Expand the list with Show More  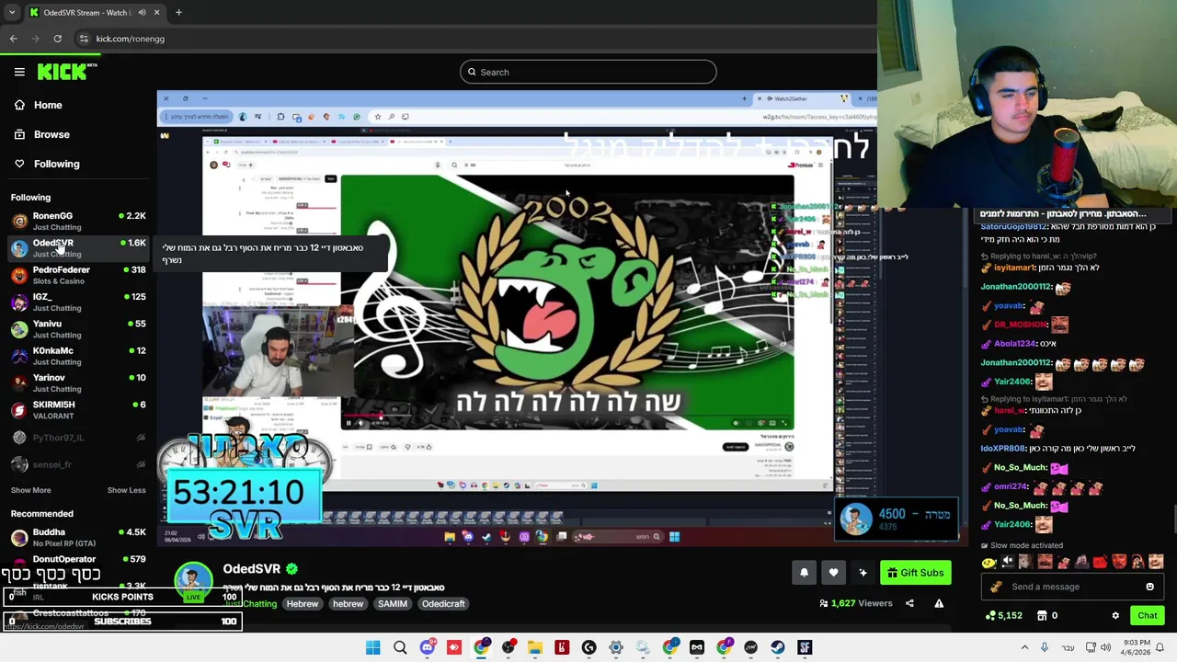30,490
